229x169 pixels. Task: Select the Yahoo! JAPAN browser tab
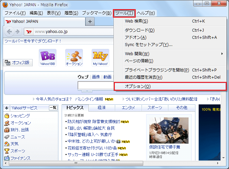[x=45, y=22]
